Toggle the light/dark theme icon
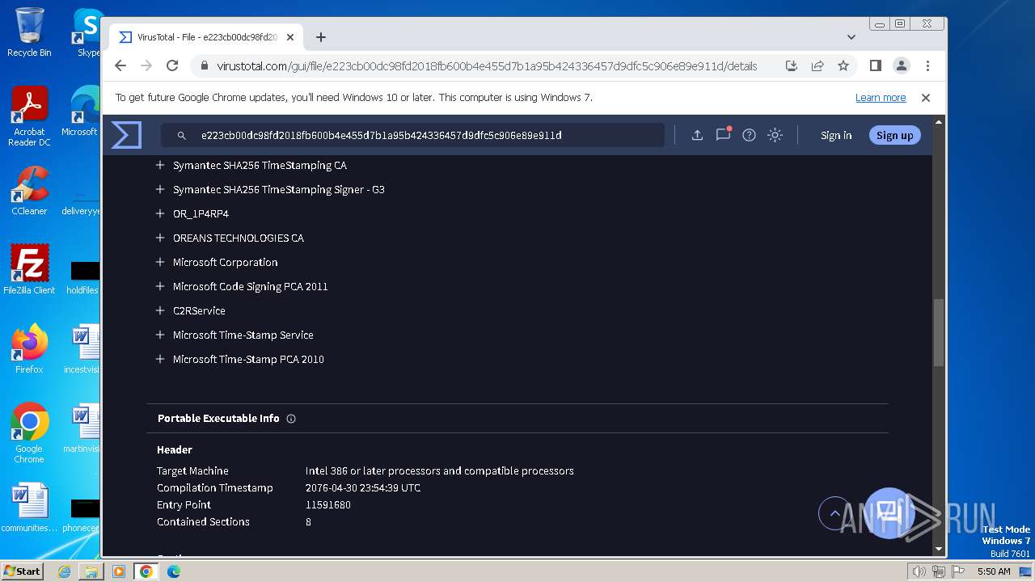Viewport: 1035px width, 582px height. [775, 135]
